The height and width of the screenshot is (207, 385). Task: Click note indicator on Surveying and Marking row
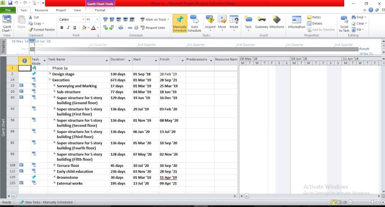22,85
